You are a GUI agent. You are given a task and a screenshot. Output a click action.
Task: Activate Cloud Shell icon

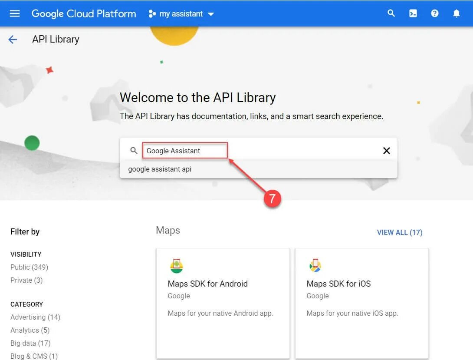tap(413, 13)
